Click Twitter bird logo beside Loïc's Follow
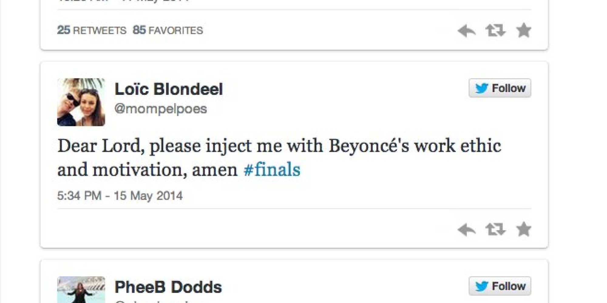Viewport: 607px width, 303px height. (x=482, y=88)
